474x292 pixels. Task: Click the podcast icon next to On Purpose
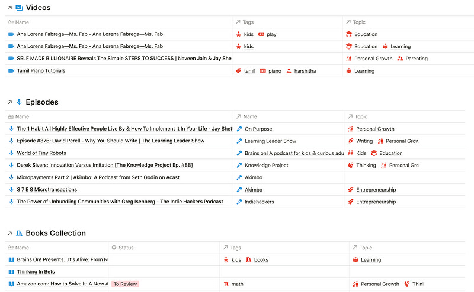239,129
